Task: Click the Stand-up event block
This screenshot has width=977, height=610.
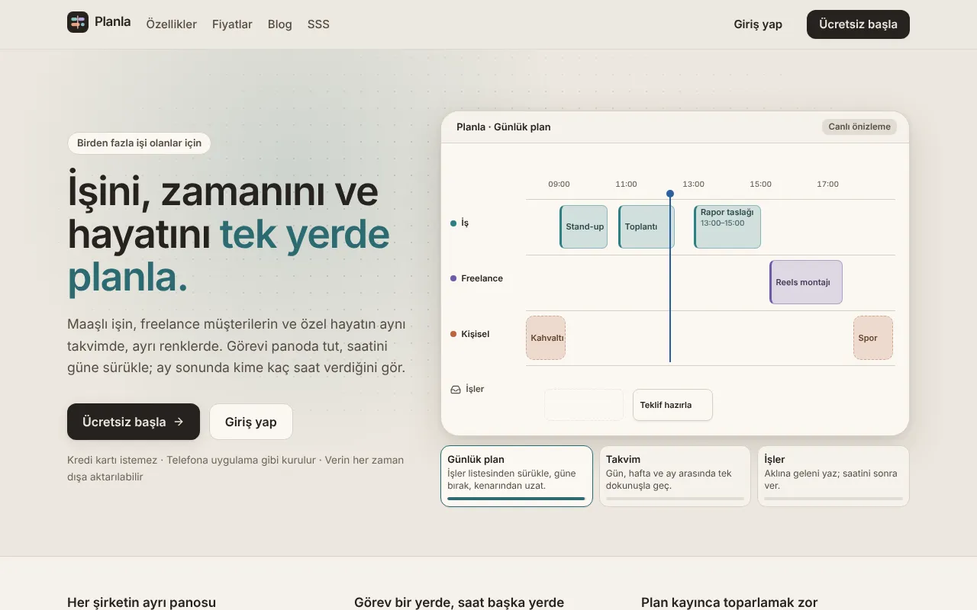Action: (584, 226)
